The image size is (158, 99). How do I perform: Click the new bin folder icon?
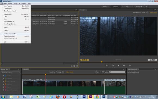click(74, 66)
